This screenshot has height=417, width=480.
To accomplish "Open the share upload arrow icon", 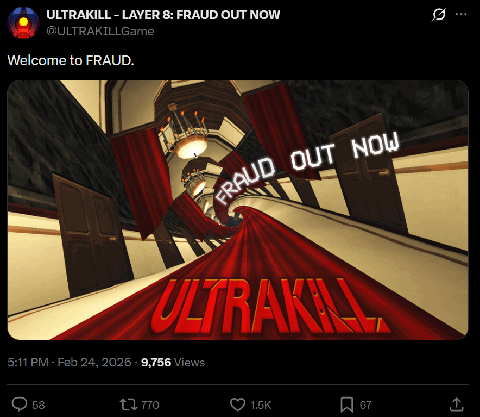I will [x=457, y=404].
